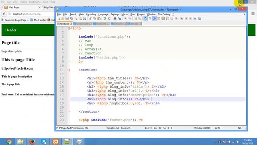This screenshot has width=257, height=145.
Task: Click include('functions.php') on line 3
Action: click(104, 37)
